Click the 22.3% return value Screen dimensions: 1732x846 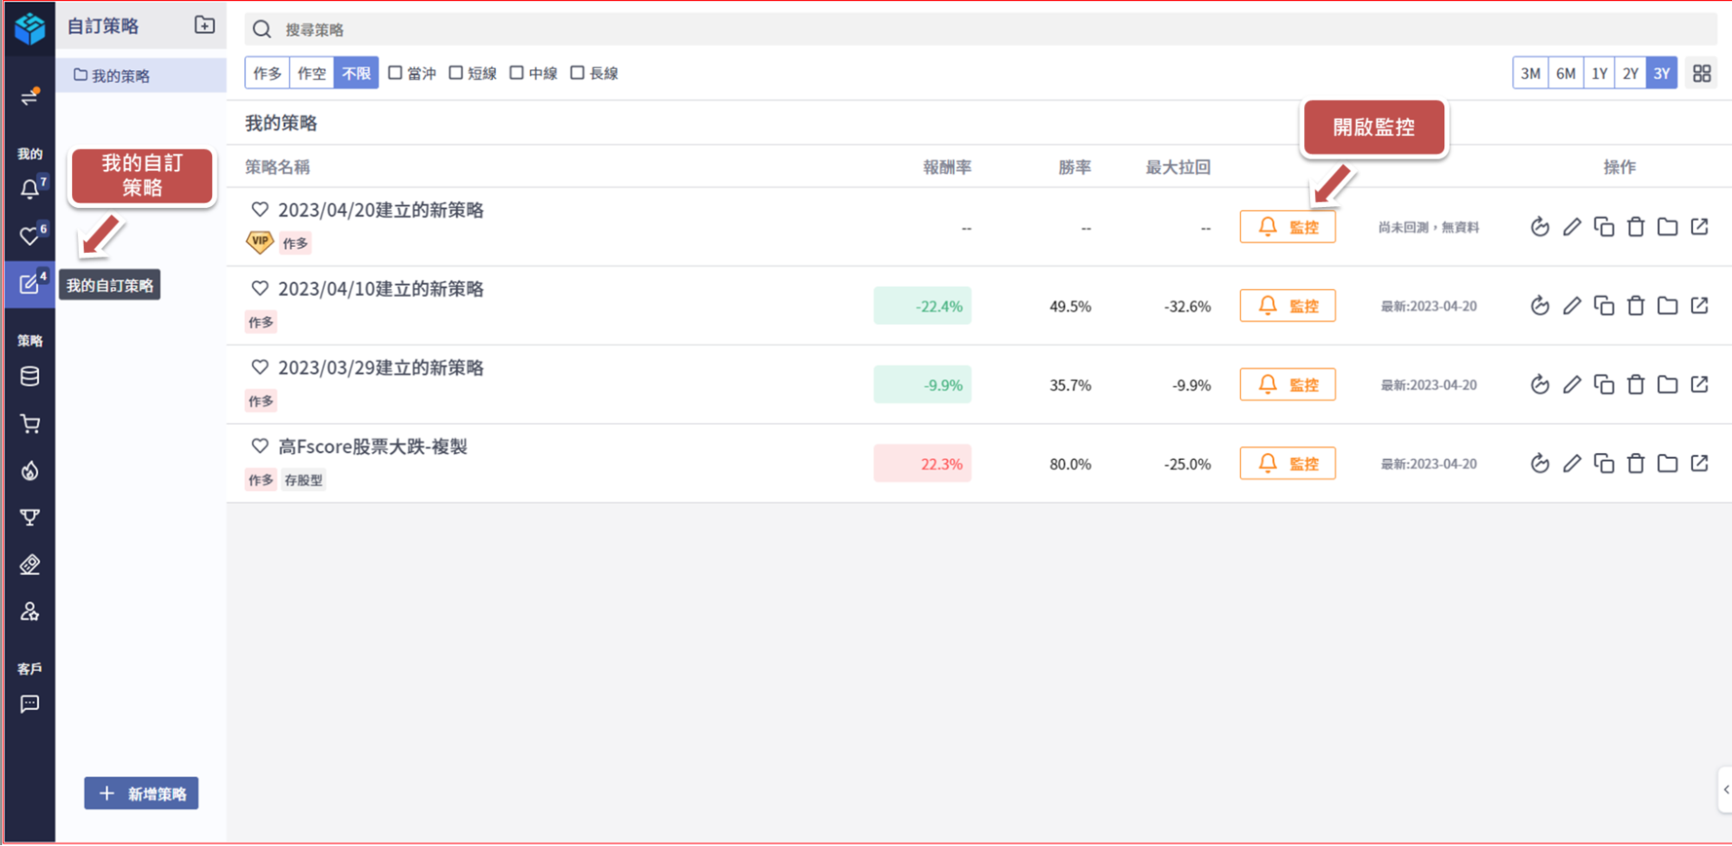click(923, 463)
